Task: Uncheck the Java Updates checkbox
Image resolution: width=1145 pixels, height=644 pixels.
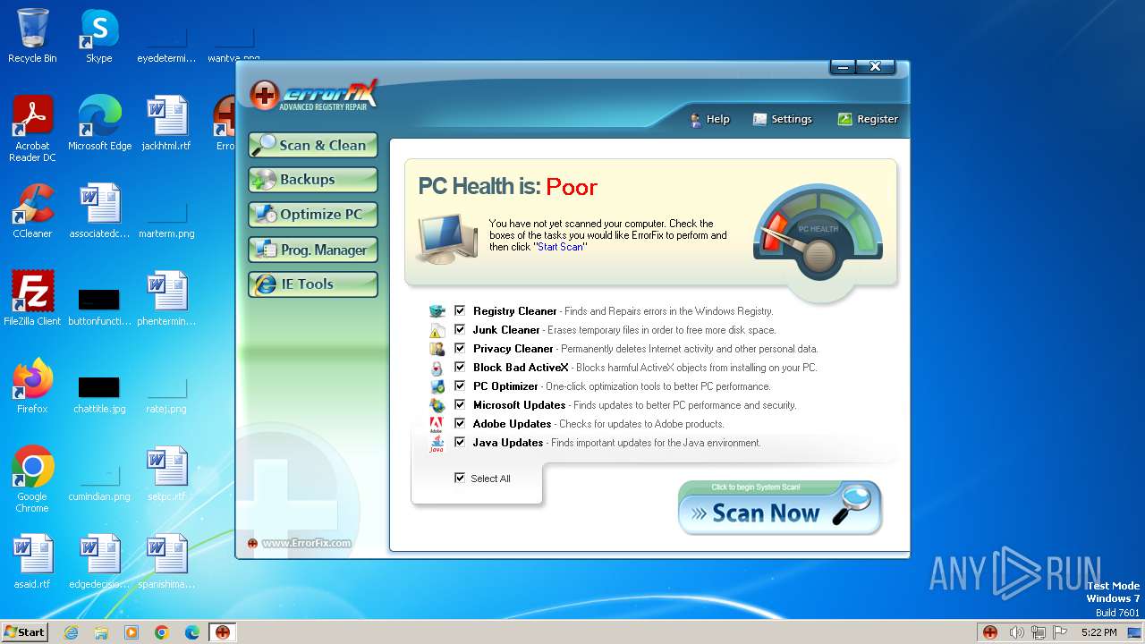Action: point(460,442)
